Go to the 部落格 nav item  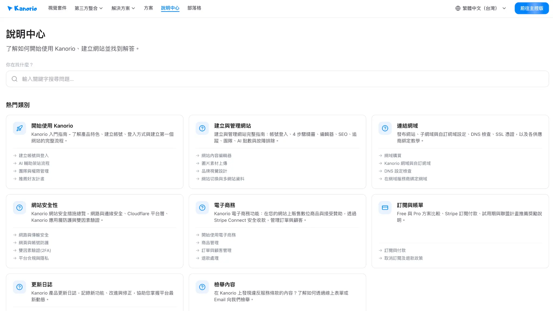pos(194,8)
